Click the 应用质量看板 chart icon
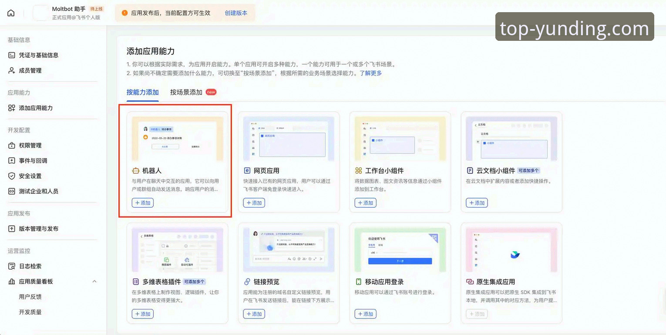The image size is (666, 335). (x=12, y=282)
